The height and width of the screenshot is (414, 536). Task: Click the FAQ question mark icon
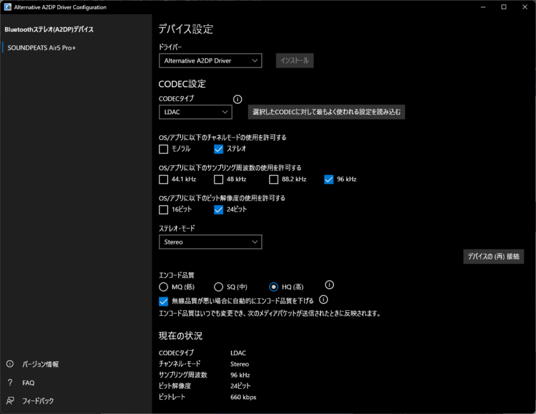pyautogui.click(x=10, y=382)
